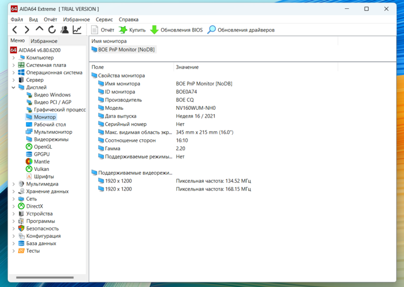This screenshot has height=287, width=404.
Task: Open the Справка menu
Action: pos(128,20)
